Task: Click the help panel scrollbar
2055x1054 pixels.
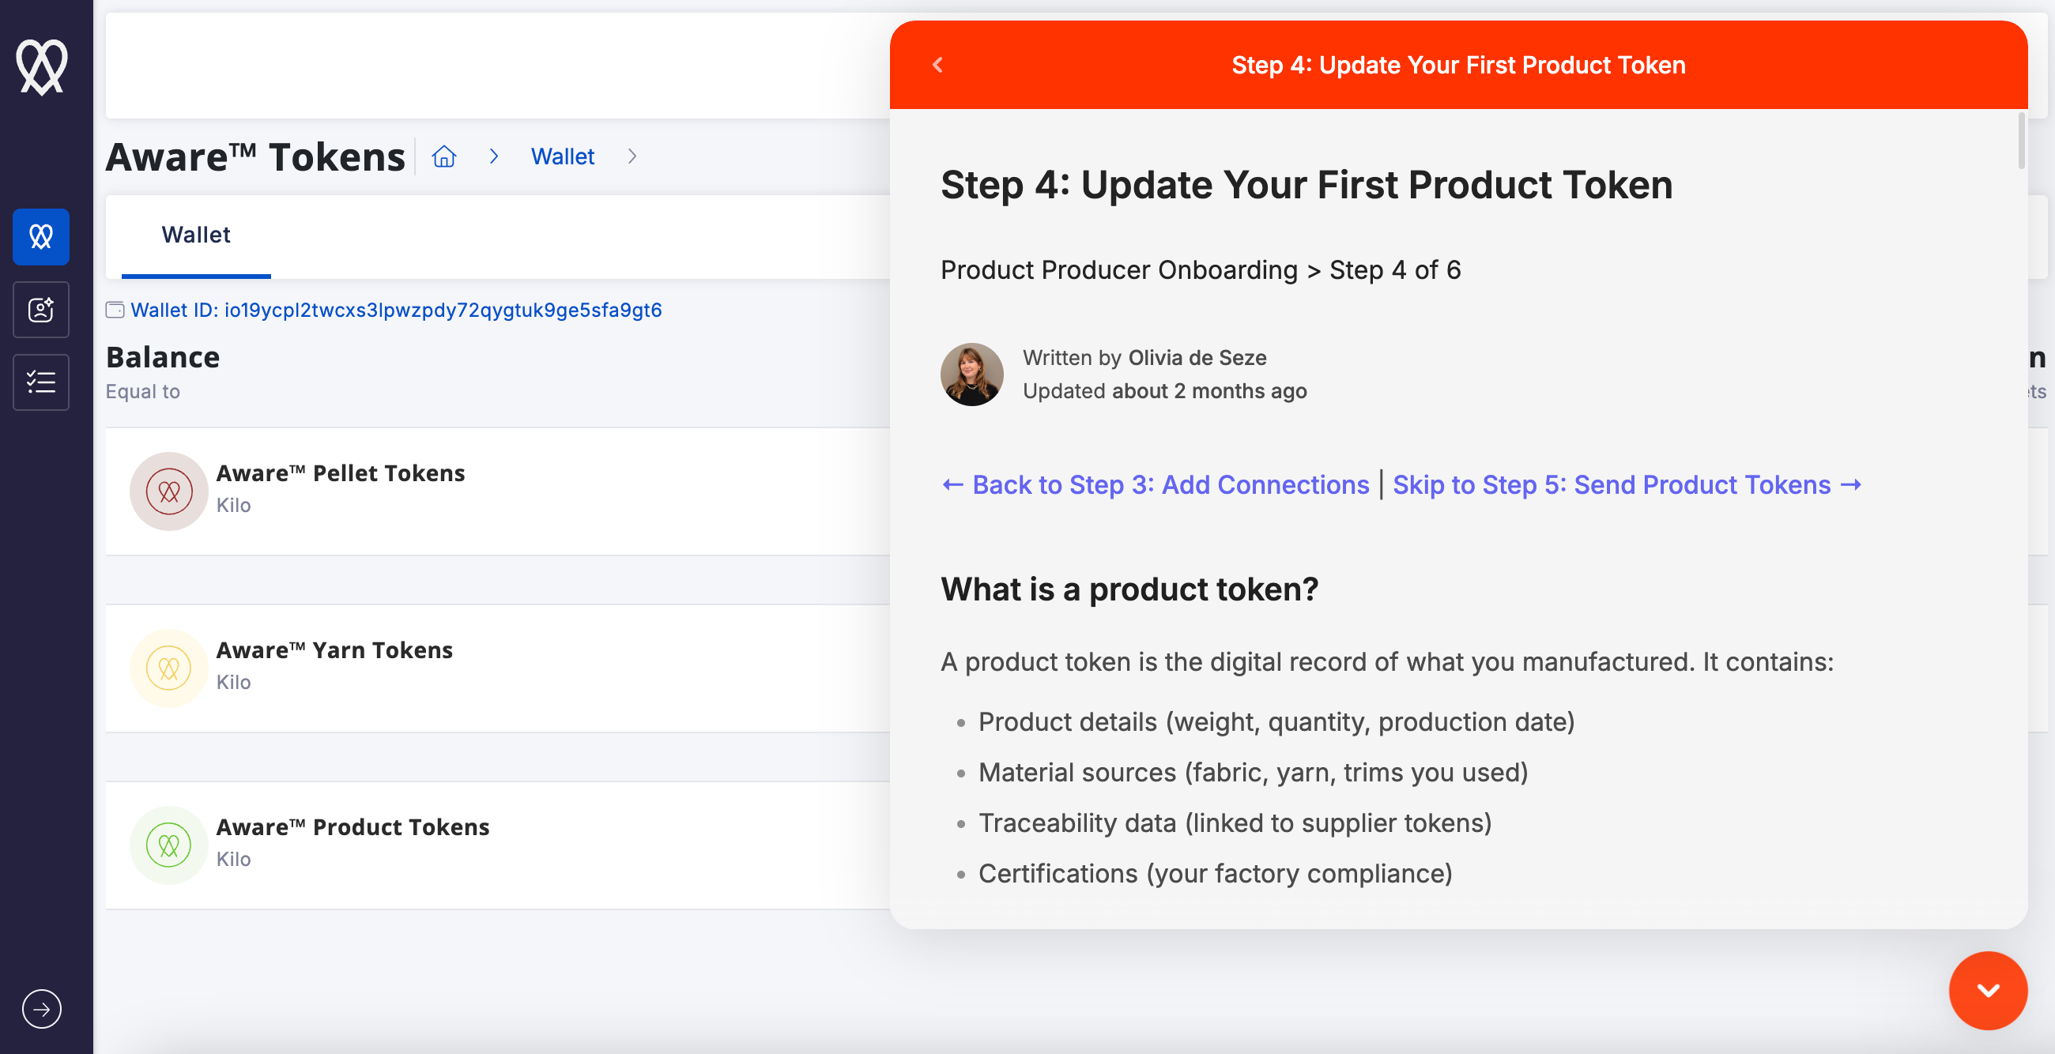Action: pyautogui.click(x=2022, y=142)
